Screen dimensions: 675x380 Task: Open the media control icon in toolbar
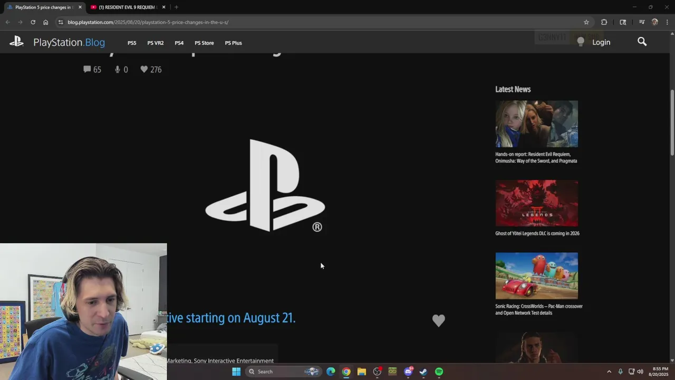coord(642,22)
